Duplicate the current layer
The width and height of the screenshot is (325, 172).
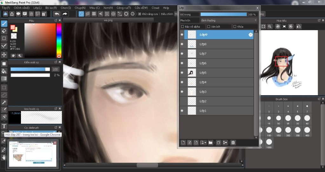click(218, 142)
